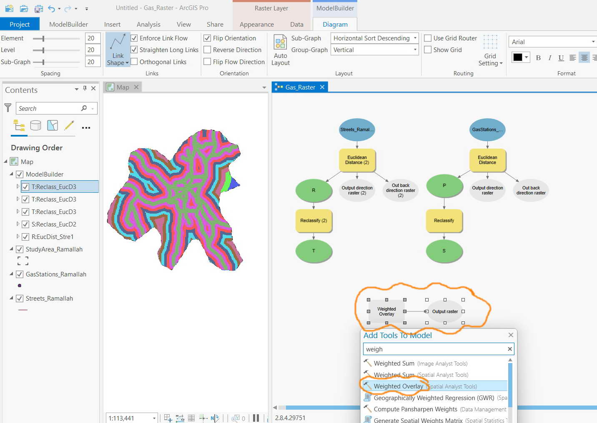This screenshot has width=597, height=423.
Task: Click the Contents filter funnel icon
Action: pyautogui.click(x=8, y=108)
